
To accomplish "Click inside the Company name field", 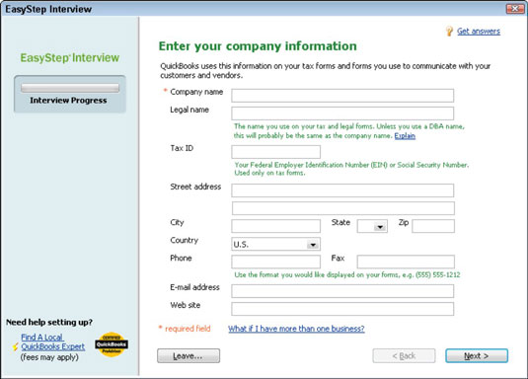I will tap(342, 96).
